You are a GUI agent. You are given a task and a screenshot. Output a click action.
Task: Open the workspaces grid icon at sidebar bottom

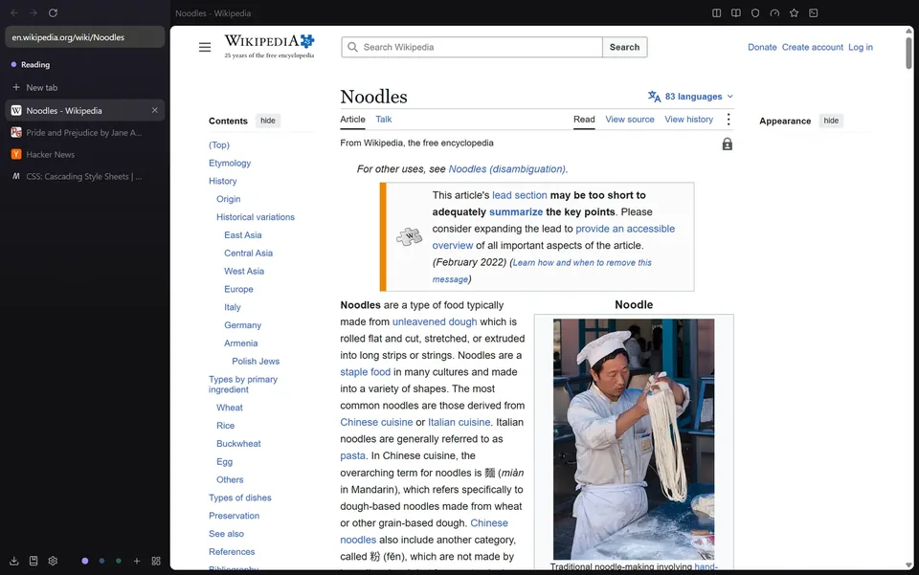[156, 561]
